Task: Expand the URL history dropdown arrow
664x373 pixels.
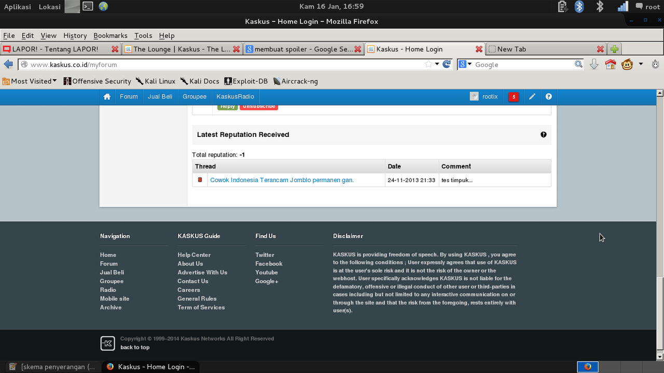Action: tap(437, 64)
